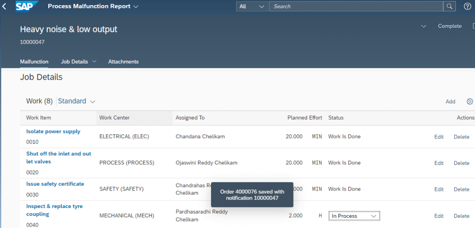
Task: Click in the Search input field
Action: 356,6
